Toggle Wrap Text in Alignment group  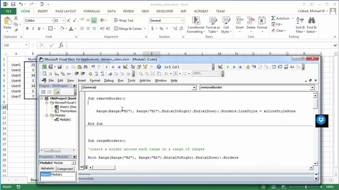click(123, 21)
